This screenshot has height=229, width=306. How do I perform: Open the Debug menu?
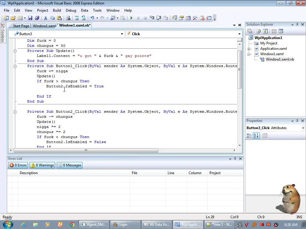71,10
